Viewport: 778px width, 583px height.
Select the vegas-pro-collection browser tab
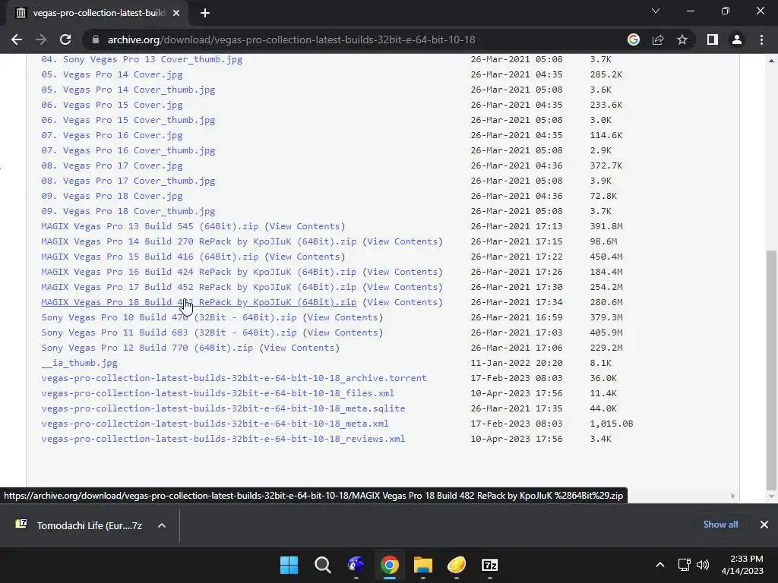(x=96, y=13)
